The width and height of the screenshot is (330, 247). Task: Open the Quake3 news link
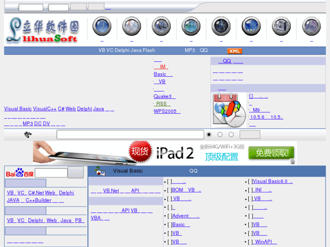tap(165, 97)
